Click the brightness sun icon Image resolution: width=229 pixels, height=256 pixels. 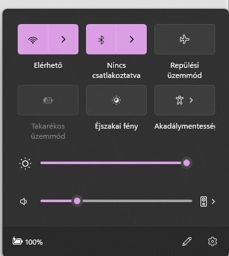coord(25,163)
